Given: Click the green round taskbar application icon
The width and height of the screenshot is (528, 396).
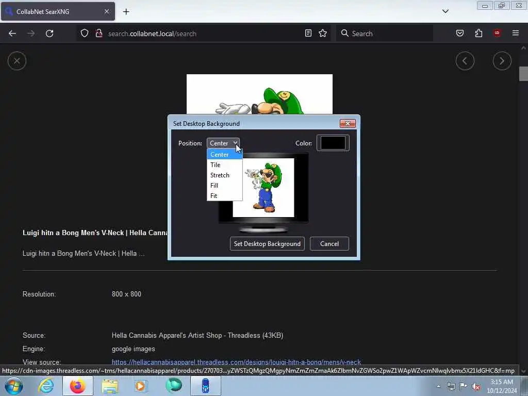Looking at the screenshot, I should point(174,386).
